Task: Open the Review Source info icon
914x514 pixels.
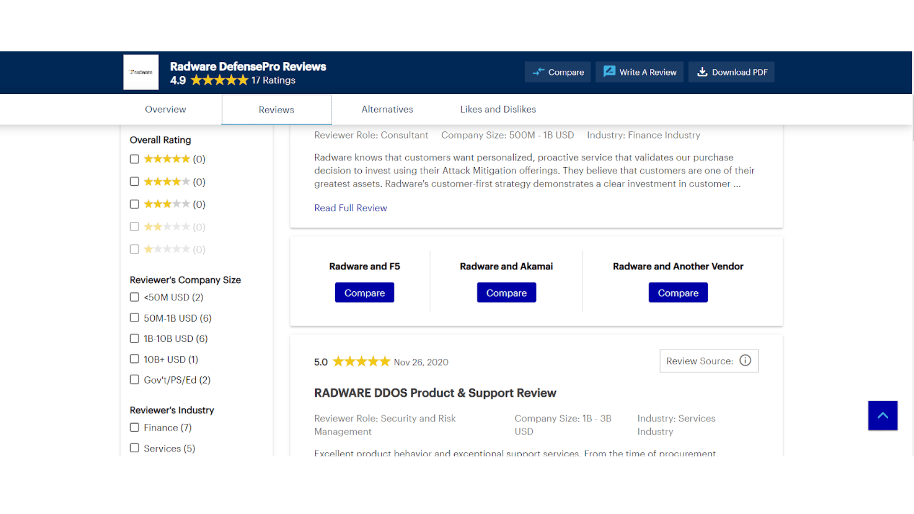Action: pos(745,361)
